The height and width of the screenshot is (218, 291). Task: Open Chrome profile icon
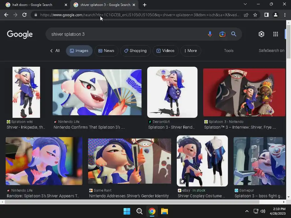point(276,15)
